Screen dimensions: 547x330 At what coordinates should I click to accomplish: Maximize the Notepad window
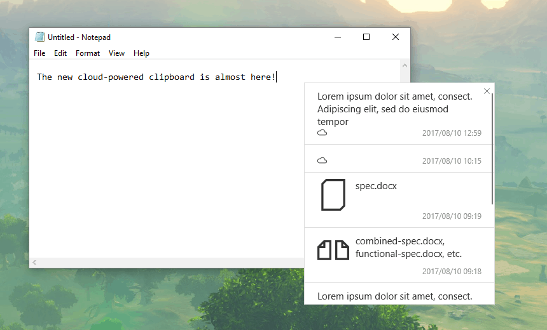coord(366,37)
